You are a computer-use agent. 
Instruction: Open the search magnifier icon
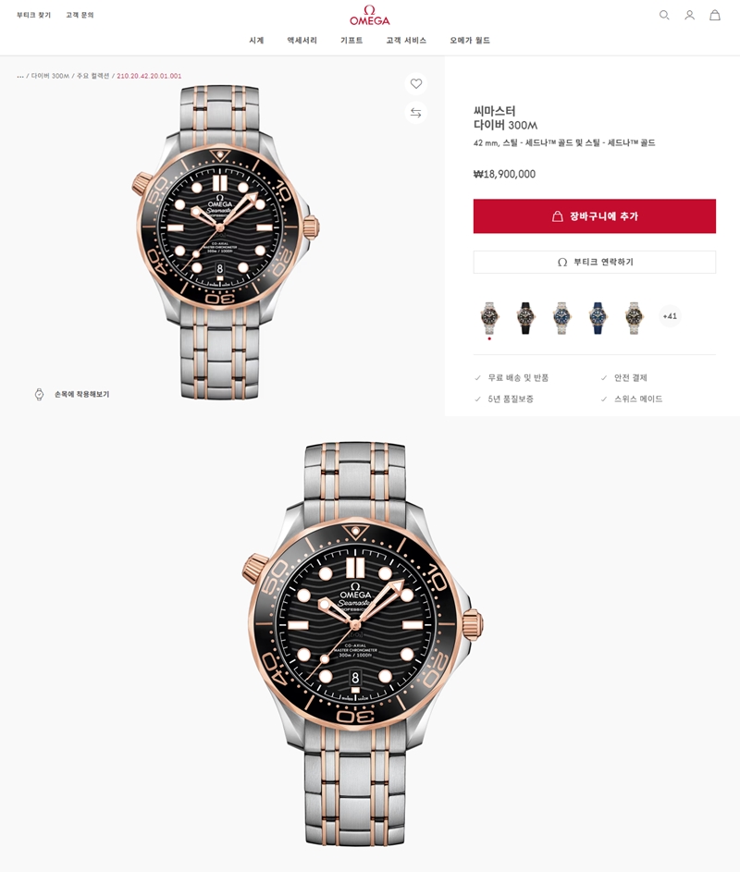point(664,15)
